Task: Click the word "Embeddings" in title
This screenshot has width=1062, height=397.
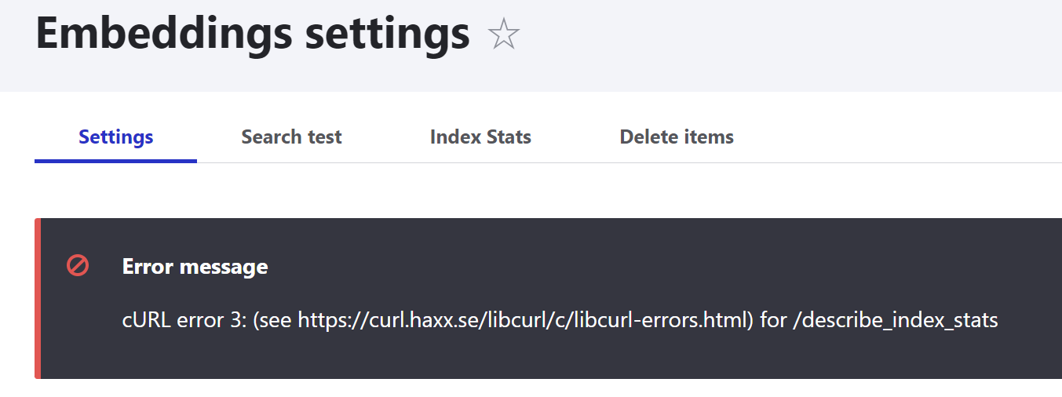Action: [x=163, y=35]
